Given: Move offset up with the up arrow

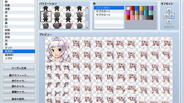Looking at the screenshot, I should pyautogui.click(x=169, y=10).
